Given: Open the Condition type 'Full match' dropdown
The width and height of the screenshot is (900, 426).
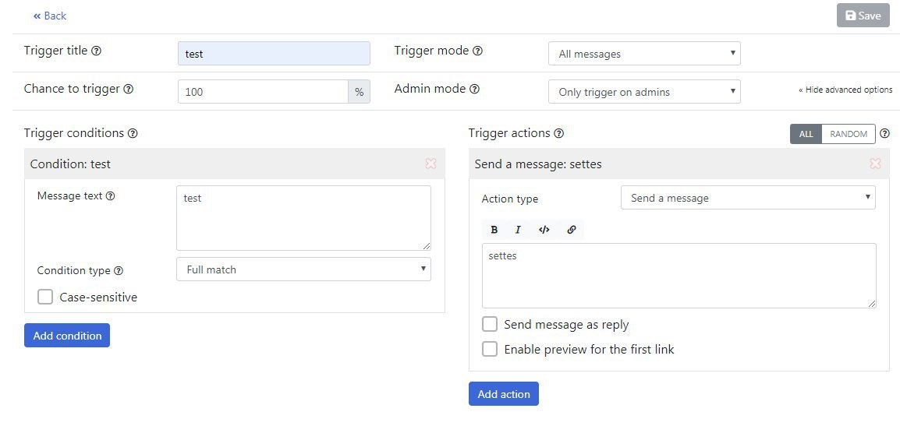Looking at the screenshot, I should point(303,269).
